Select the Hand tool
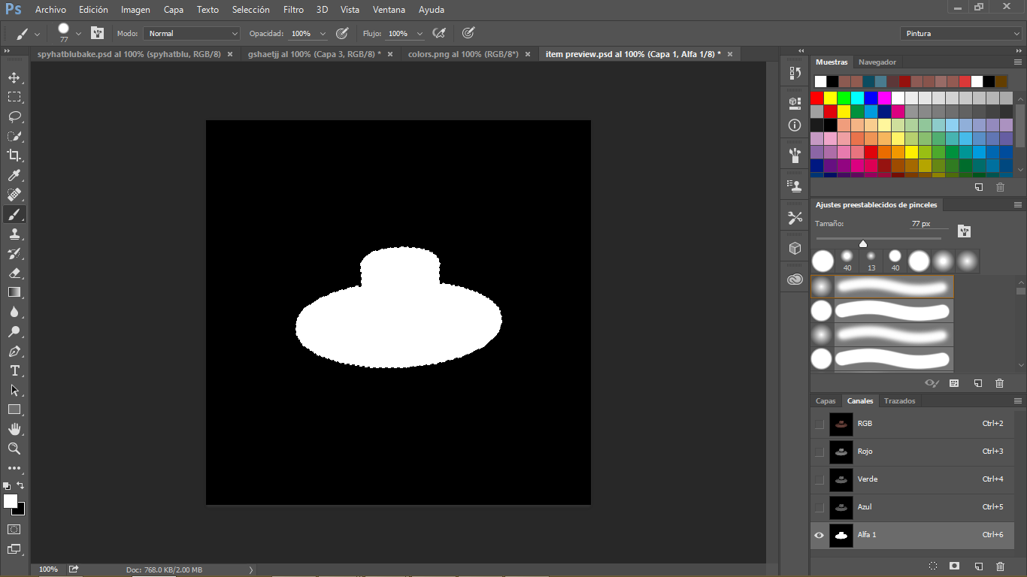Screen dimensions: 1027x577 [14, 429]
